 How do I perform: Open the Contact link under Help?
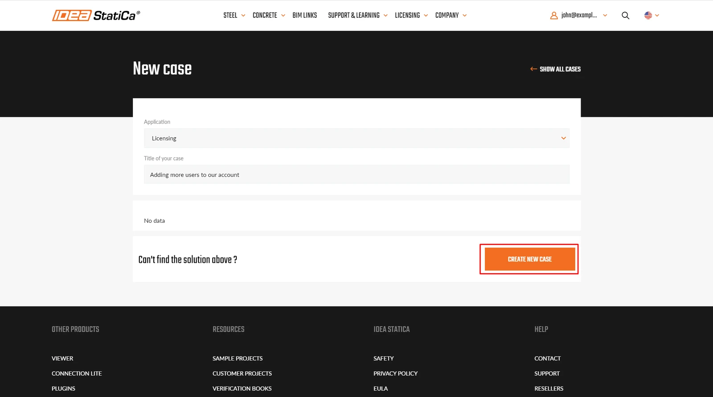pos(547,358)
